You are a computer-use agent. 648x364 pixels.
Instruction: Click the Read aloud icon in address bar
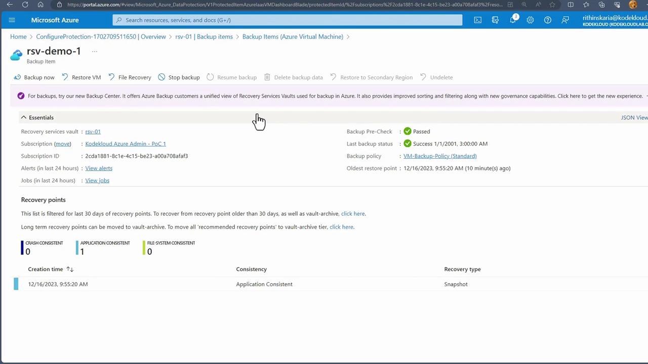point(539,5)
